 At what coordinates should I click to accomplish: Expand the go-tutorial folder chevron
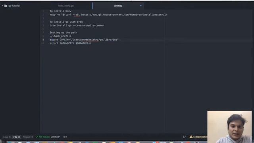coord(2,6)
